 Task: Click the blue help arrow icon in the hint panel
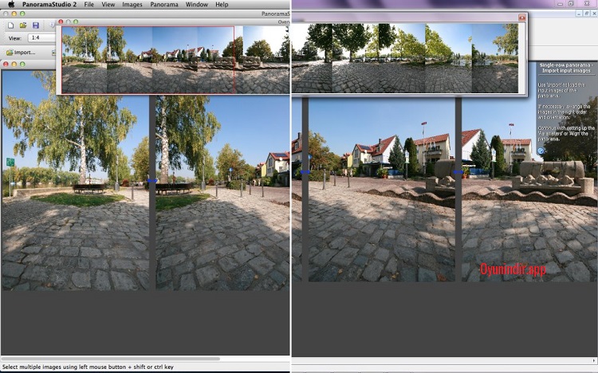[x=541, y=151]
